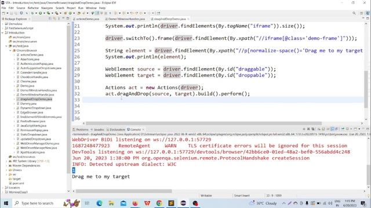
Task: Open the Eclipse toolbar search magnifier
Action: (x=354, y=13)
